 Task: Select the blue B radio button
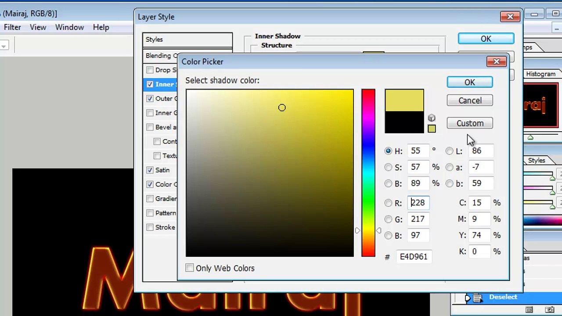388,235
